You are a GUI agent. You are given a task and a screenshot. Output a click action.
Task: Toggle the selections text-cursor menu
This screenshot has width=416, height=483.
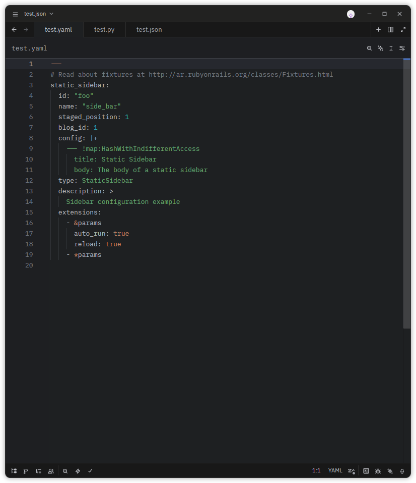click(391, 48)
